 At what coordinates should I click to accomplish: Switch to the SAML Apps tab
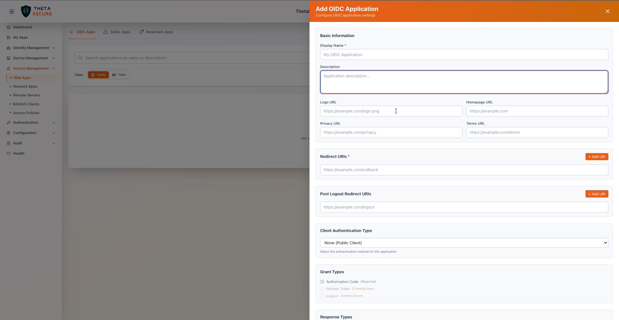click(x=120, y=32)
